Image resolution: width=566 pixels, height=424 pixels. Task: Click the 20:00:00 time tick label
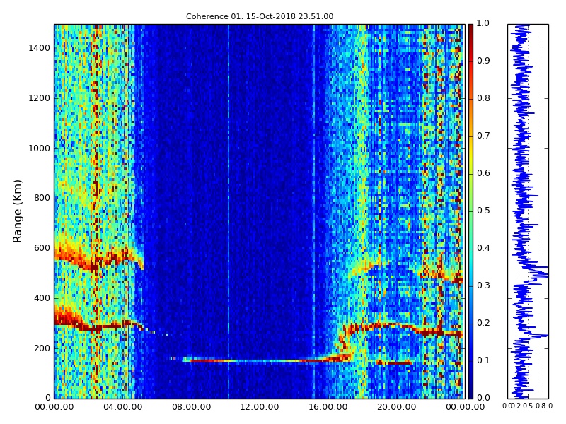click(x=397, y=407)
